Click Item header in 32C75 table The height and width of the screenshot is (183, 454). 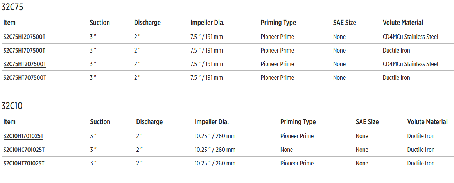click(9, 23)
